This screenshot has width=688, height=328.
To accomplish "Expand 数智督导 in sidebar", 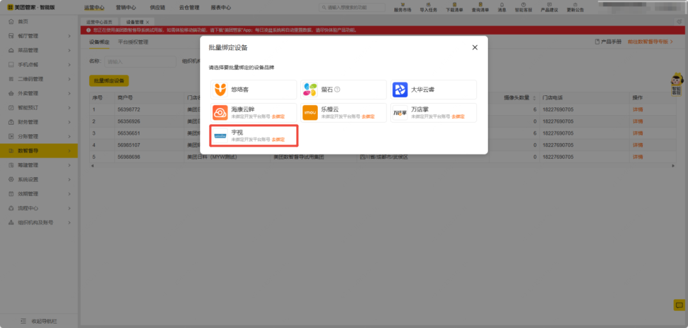I will pos(39,151).
